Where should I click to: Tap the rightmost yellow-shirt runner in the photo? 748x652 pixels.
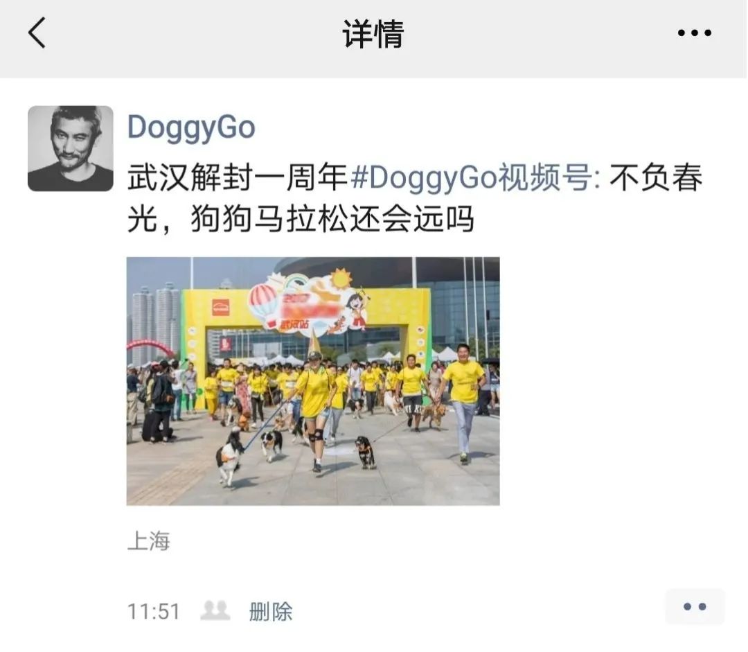coord(461,403)
